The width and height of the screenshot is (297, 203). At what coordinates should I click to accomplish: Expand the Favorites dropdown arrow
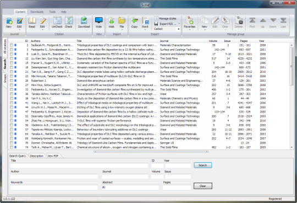(x=189, y=30)
